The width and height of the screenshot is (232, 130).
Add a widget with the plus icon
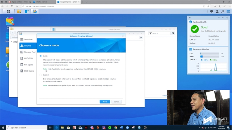190,17
